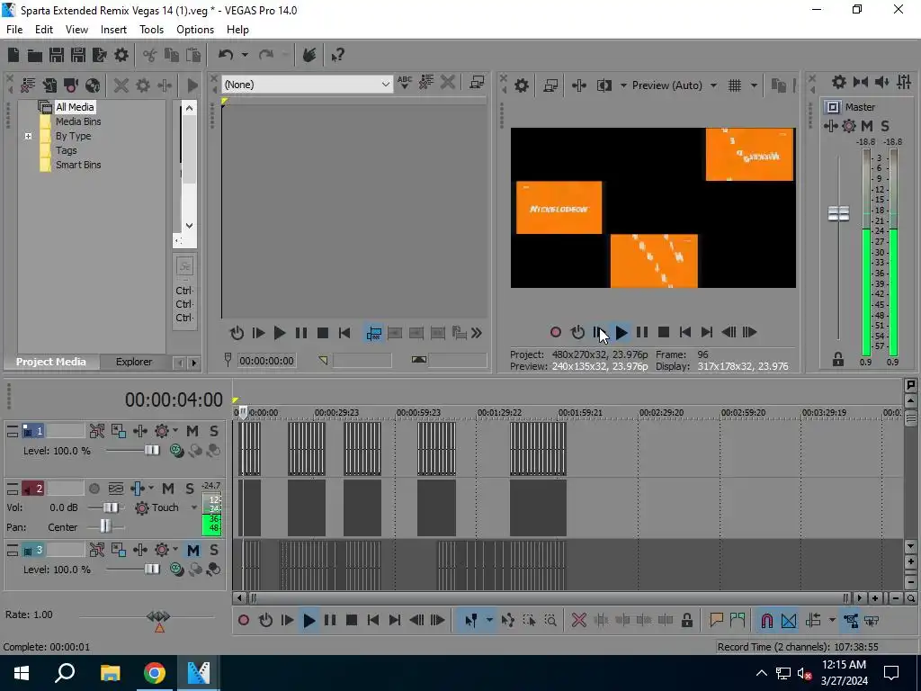Open Normal Edit tool dropdown arrow
This screenshot has height=691, width=921.
pyautogui.click(x=488, y=621)
